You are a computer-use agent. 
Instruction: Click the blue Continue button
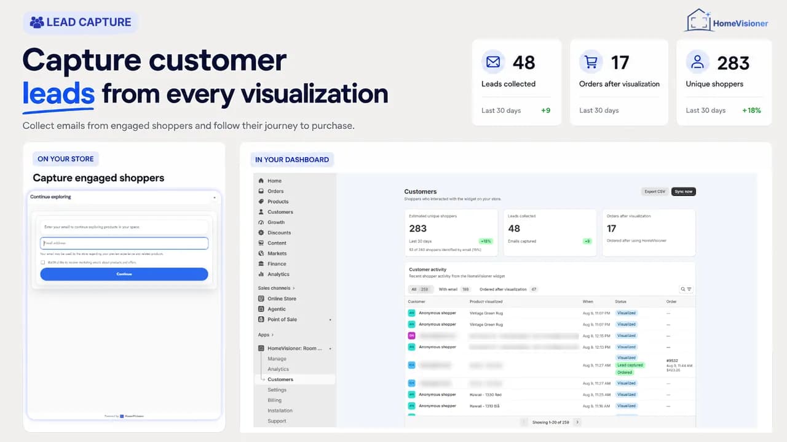point(124,274)
